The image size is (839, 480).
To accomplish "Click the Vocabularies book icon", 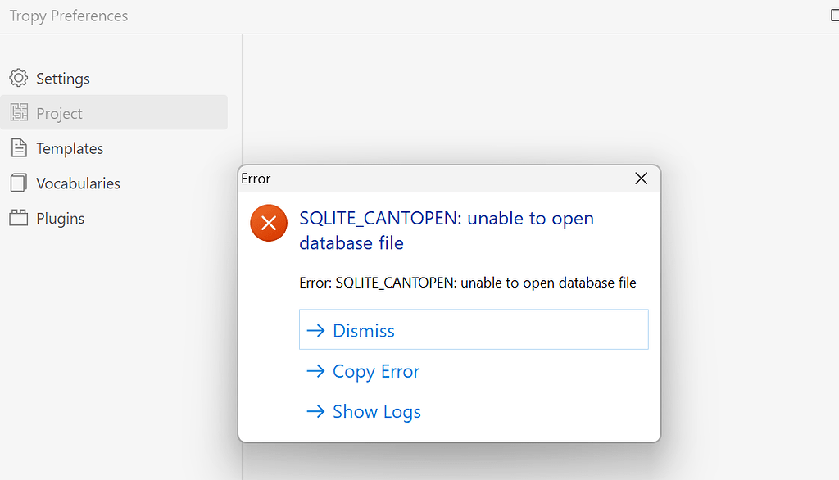I will pyautogui.click(x=19, y=183).
